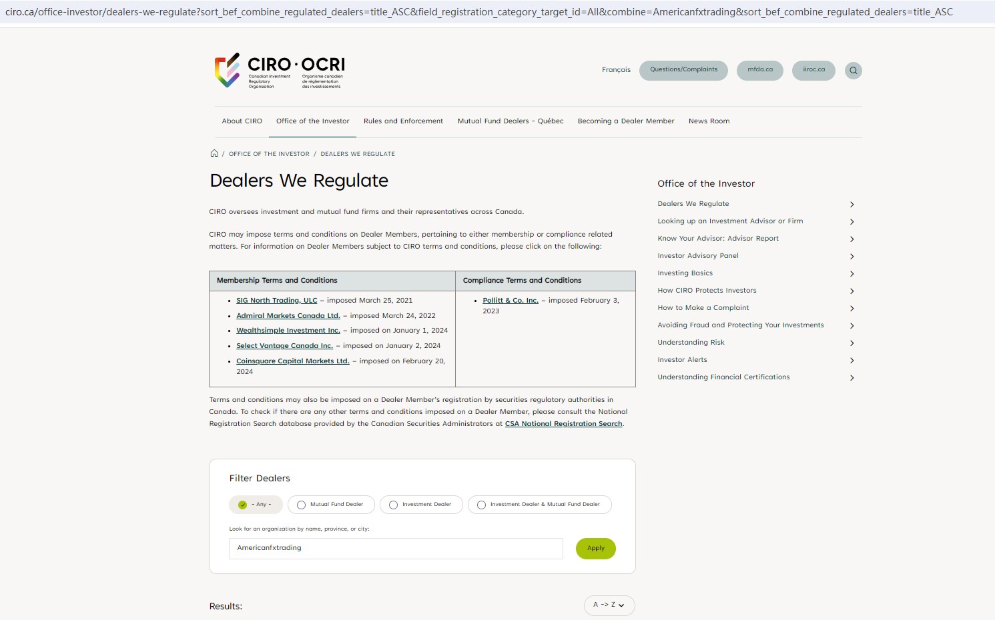995x620 pixels.
Task: Open Coinsquare Capital Markets Ltd. link
Action: pos(293,361)
